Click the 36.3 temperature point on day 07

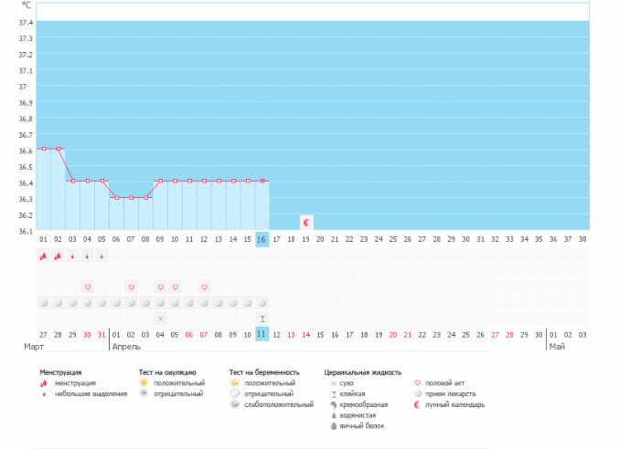click(x=131, y=197)
